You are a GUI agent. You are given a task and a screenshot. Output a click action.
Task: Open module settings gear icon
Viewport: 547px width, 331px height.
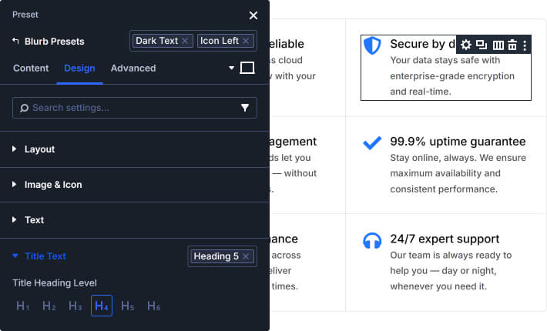click(x=466, y=45)
